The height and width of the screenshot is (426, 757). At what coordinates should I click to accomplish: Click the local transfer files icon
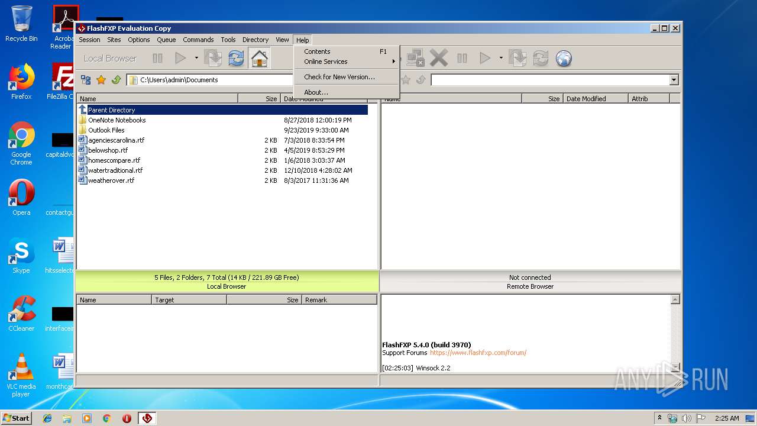coord(213,58)
